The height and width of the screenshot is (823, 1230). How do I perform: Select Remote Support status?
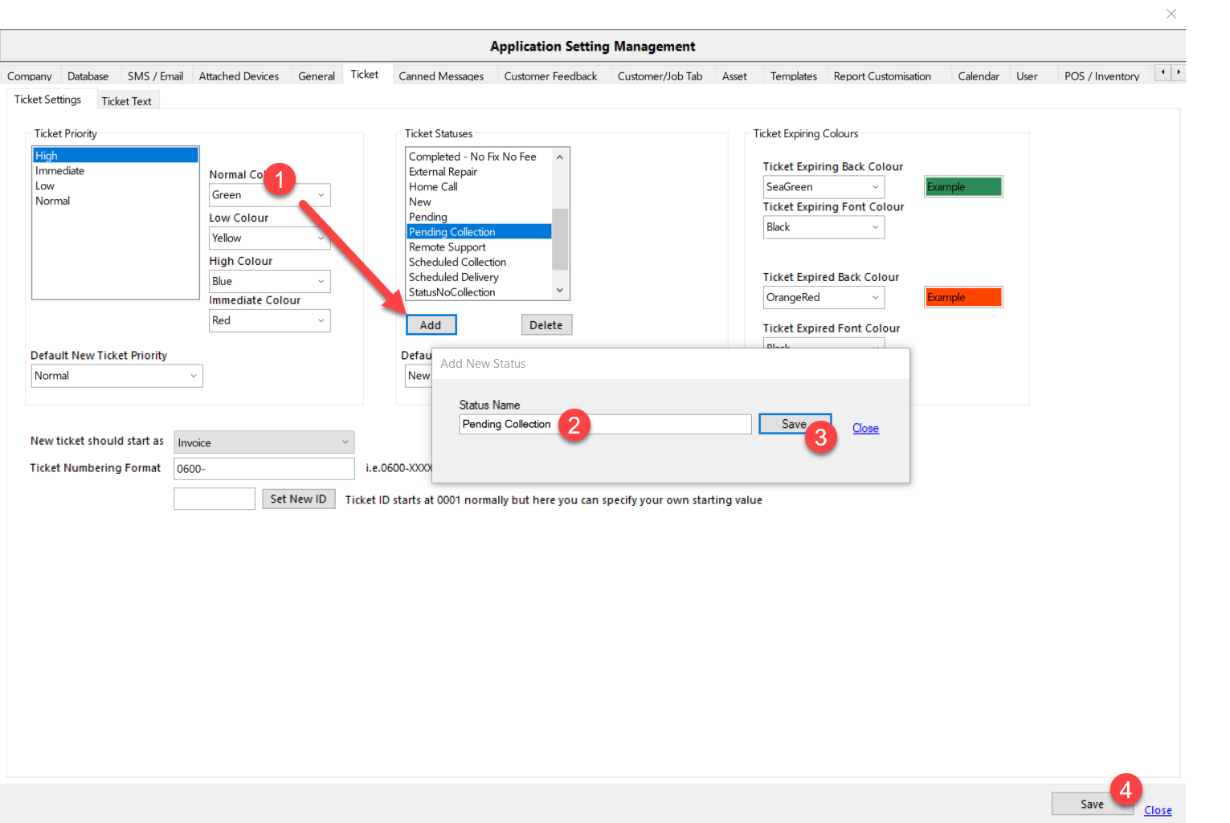(480, 247)
